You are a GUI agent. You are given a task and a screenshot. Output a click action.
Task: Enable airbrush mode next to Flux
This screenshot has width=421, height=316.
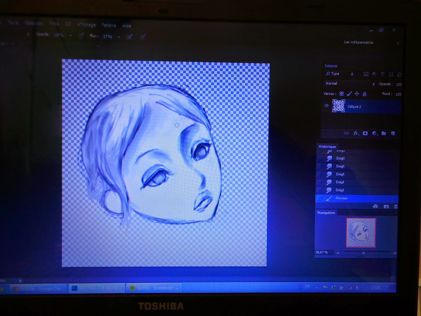click(129, 37)
